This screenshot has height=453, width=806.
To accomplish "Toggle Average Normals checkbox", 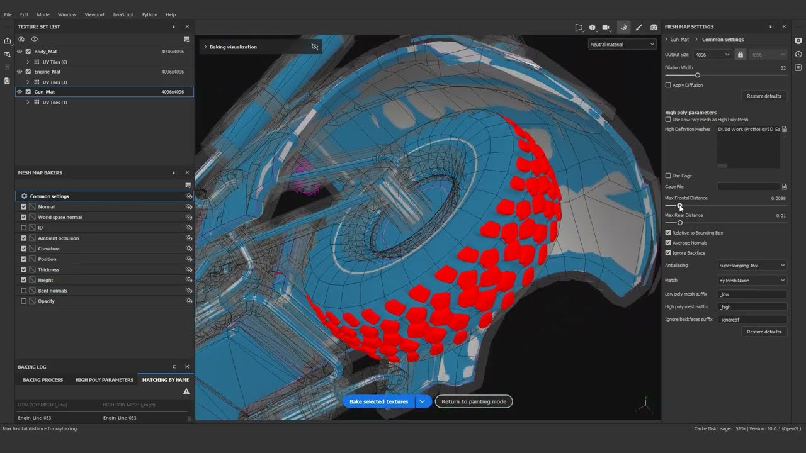I will [x=668, y=243].
